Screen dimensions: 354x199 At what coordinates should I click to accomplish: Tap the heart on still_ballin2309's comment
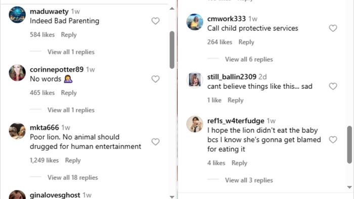pyautogui.click(x=333, y=86)
